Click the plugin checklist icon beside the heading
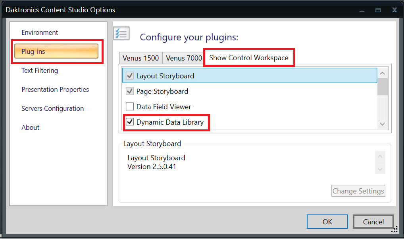This screenshot has width=404, height=239. [121, 33]
